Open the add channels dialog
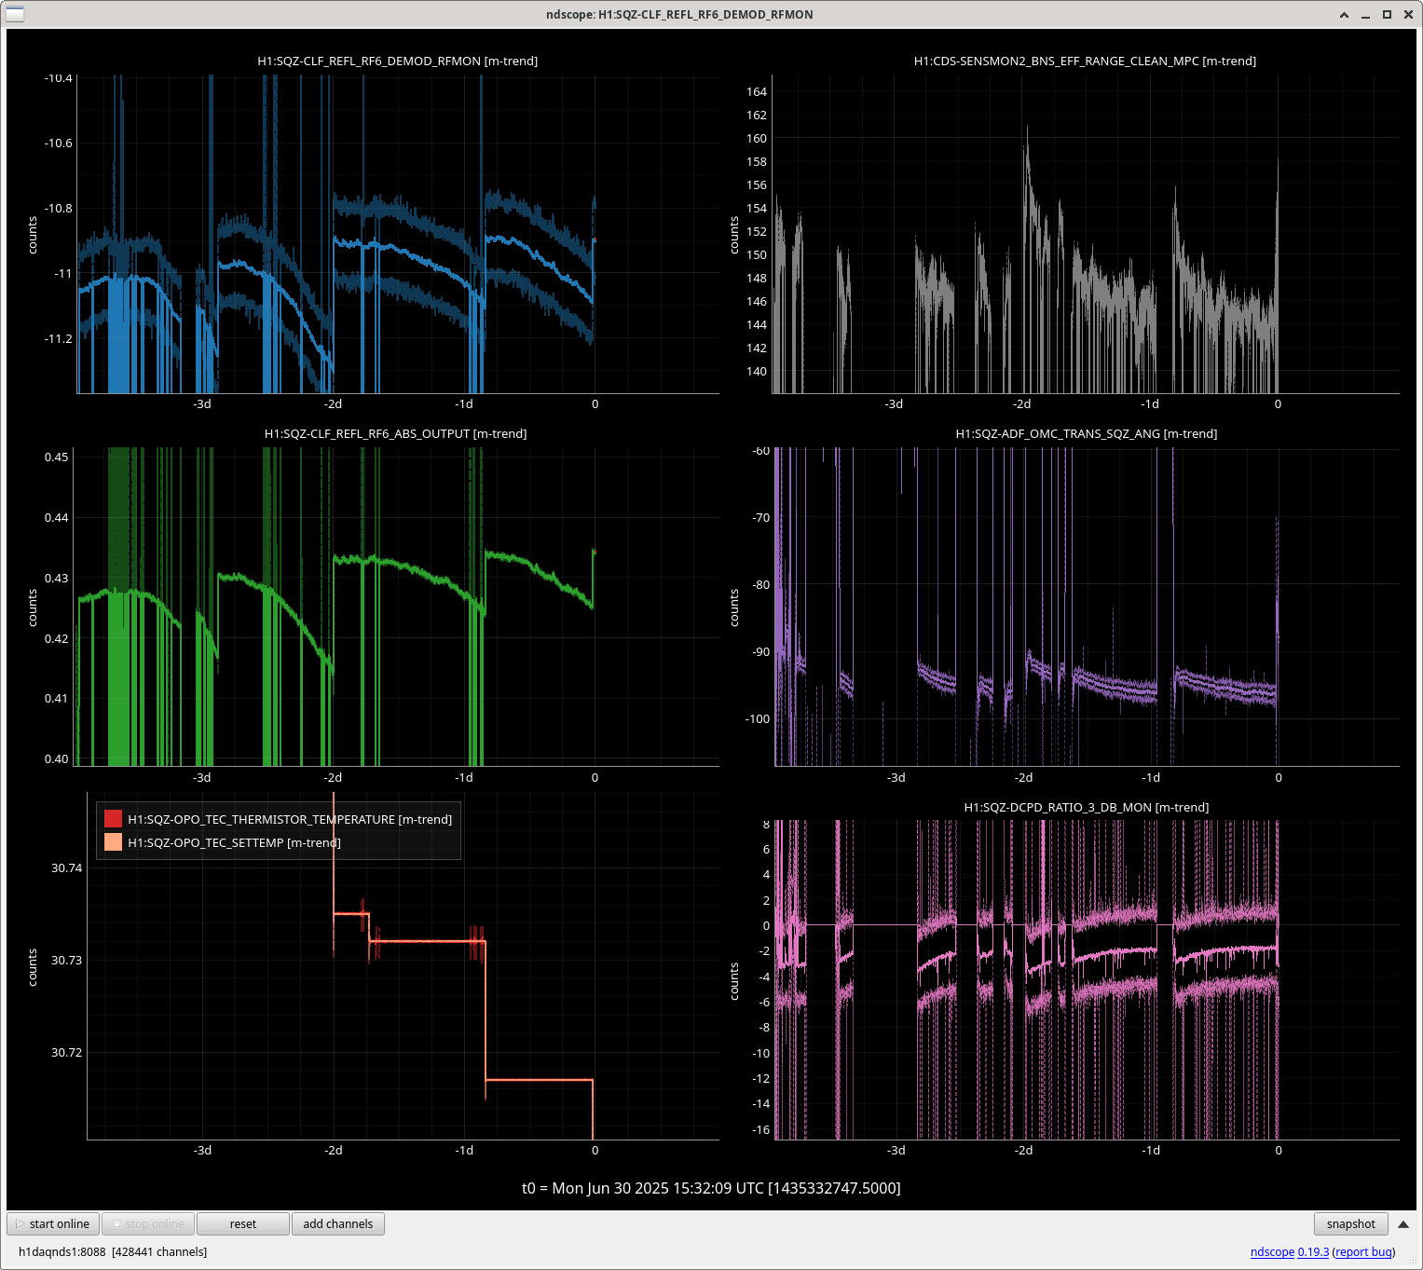This screenshot has height=1270, width=1423. (338, 1223)
